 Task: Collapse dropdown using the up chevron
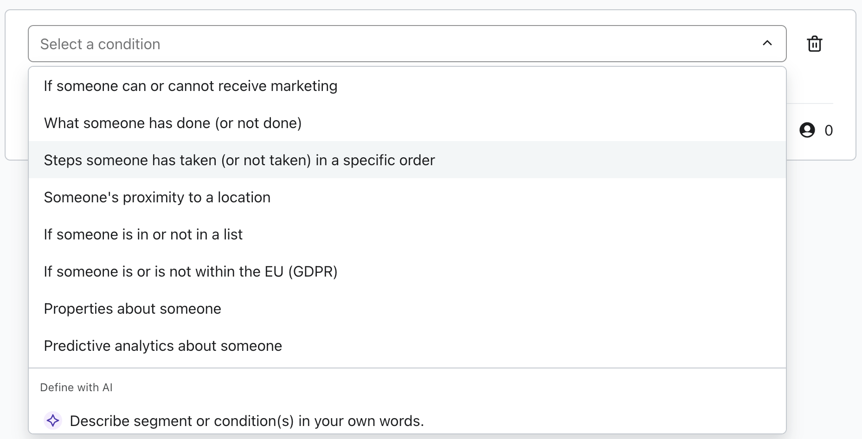click(x=767, y=43)
